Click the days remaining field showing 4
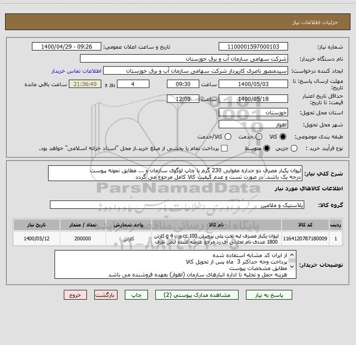The height and width of the screenshot is (345, 356). coord(133,84)
